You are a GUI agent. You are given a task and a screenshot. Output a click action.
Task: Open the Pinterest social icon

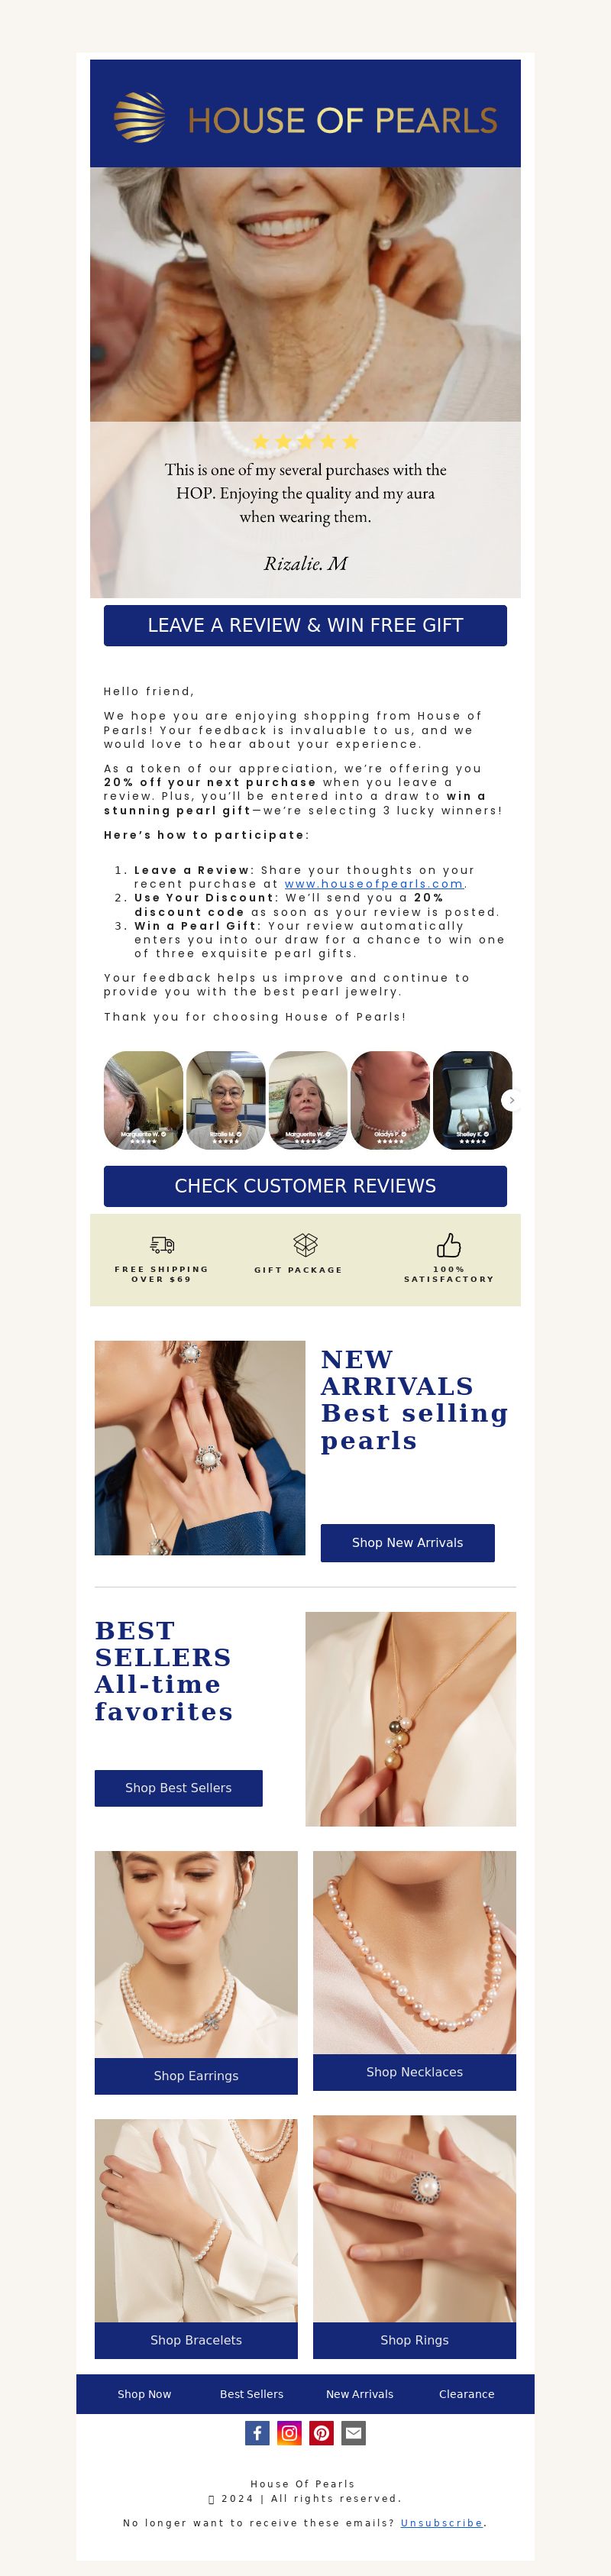pyautogui.click(x=321, y=2432)
